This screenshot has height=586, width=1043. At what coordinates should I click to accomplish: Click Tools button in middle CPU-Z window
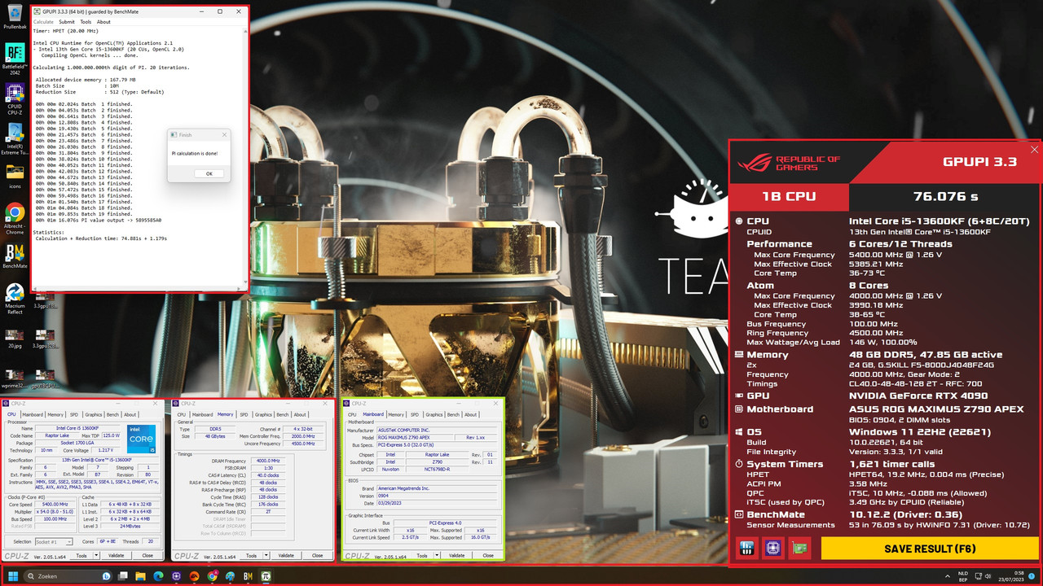click(x=252, y=556)
